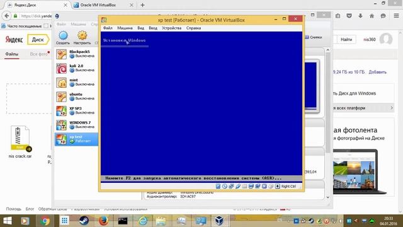Viewport: 403px width, 227px height.
Task: Select kali 2.0 virtual machine
Action: point(76,68)
